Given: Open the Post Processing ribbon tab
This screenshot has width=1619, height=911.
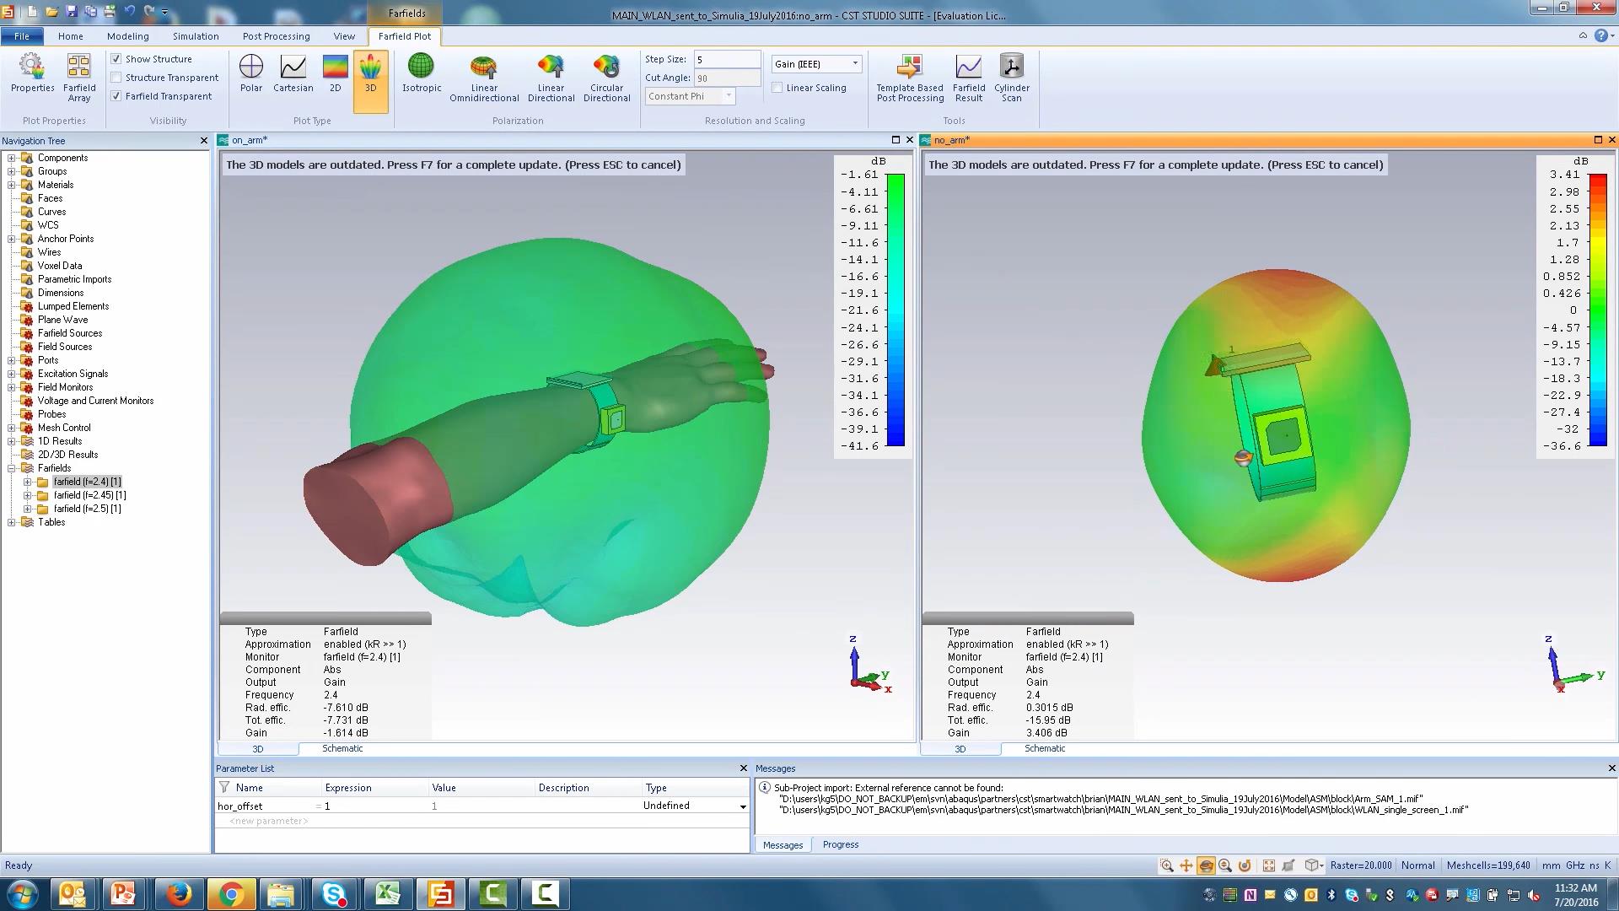Looking at the screenshot, I should 276,36.
